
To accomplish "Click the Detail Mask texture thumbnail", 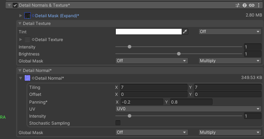I will pos(27,15).
